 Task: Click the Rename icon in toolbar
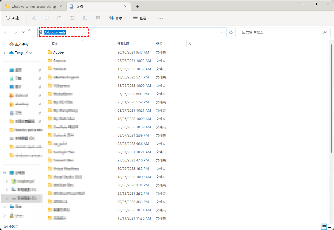pos(72,18)
